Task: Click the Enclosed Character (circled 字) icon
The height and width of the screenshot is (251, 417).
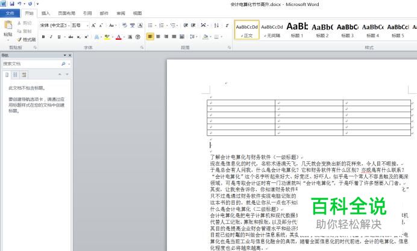Action: point(138,37)
